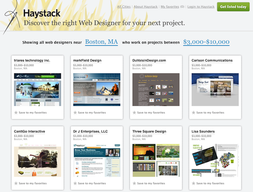
Task: Open the All Cities link
Action: point(124,7)
